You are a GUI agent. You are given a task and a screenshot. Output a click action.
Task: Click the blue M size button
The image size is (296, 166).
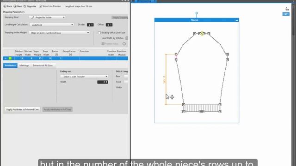click(286, 14)
